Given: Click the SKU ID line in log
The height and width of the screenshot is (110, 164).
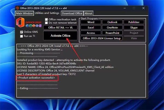Looking at the screenshot, I should pos(47,63).
